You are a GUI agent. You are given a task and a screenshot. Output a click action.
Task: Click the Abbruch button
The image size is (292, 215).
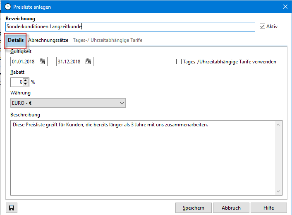(x=231, y=208)
